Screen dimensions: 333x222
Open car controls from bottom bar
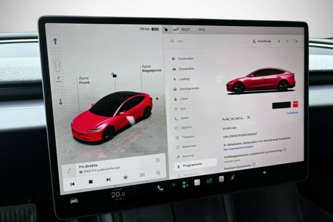pyautogui.click(x=74, y=201)
